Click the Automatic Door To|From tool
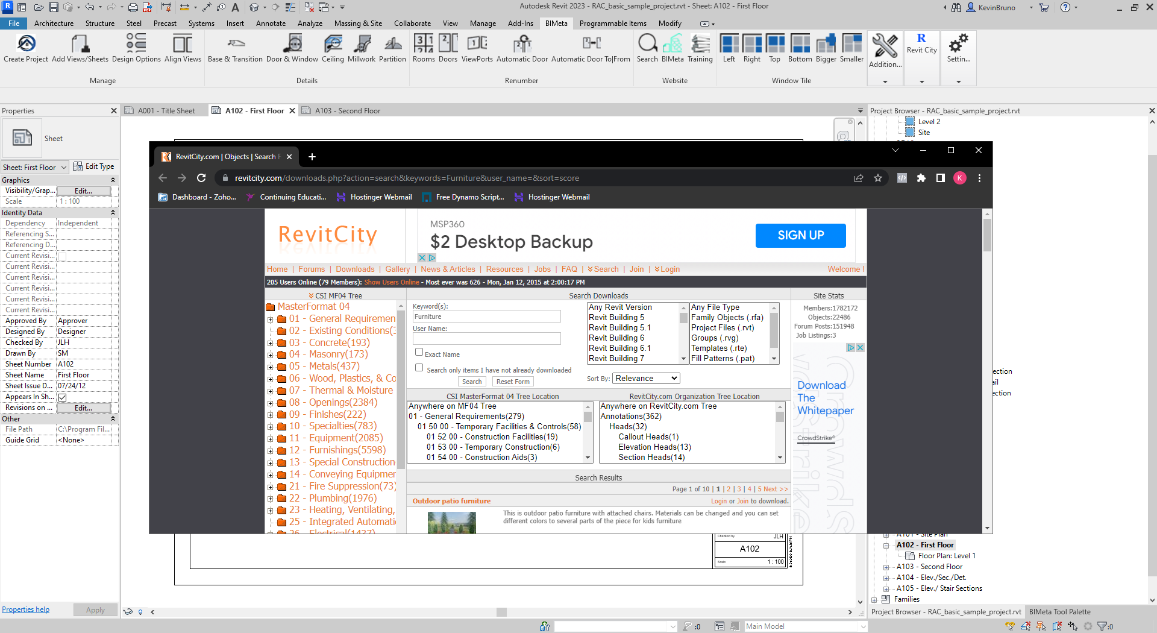The width and height of the screenshot is (1157, 633). (x=591, y=48)
